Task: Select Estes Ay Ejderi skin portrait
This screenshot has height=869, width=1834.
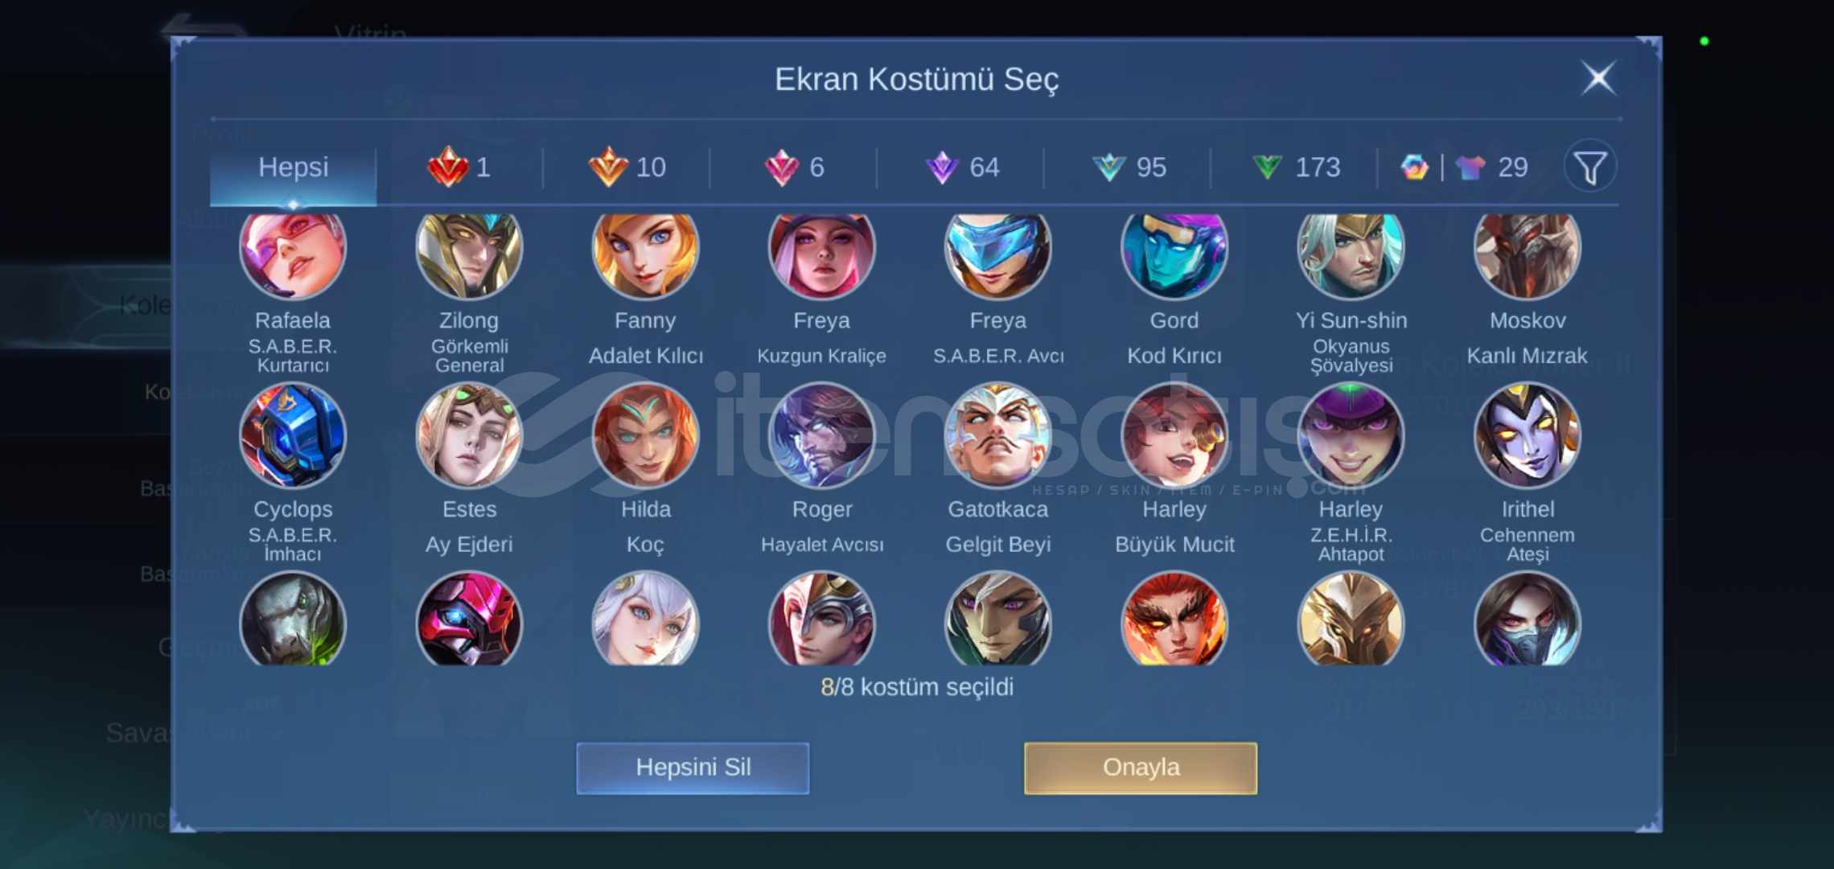Action: [x=469, y=435]
